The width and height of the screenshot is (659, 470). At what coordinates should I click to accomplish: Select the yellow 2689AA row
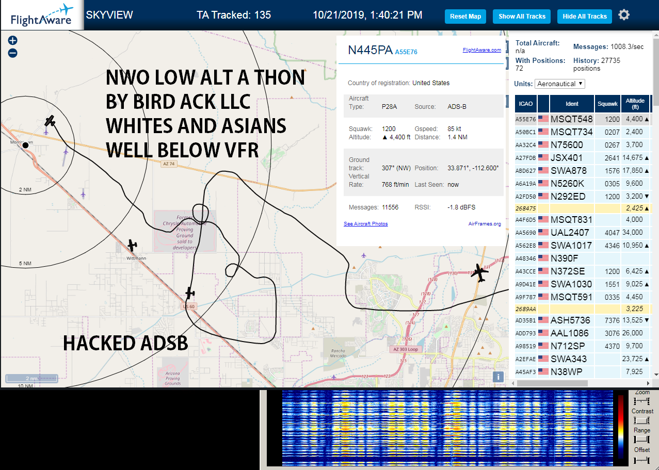[x=583, y=309]
